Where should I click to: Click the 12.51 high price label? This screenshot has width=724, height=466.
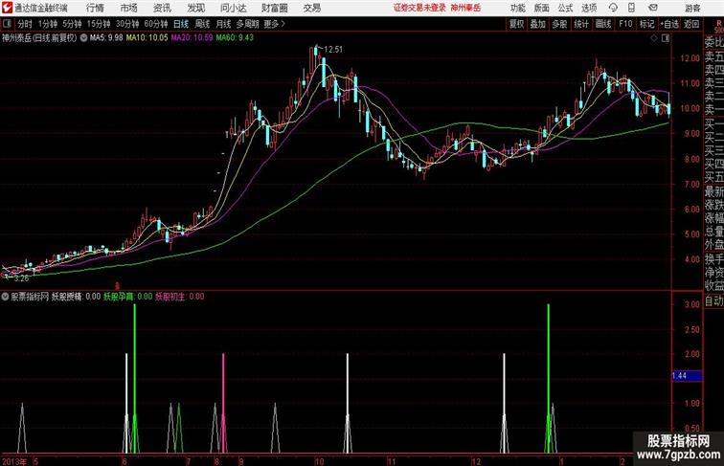(333, 50)
